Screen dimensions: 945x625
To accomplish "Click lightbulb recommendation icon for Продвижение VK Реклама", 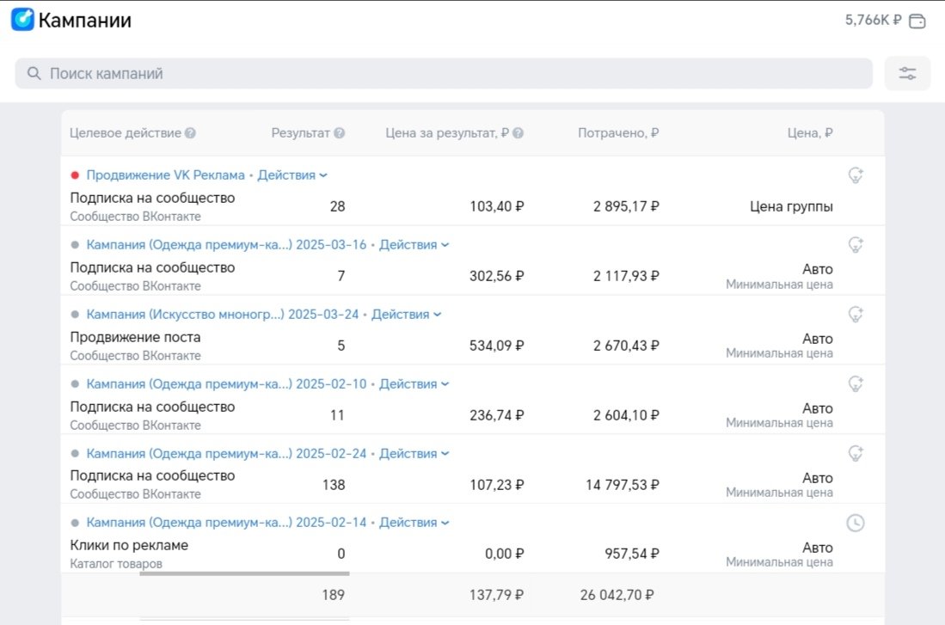I will (855, 175).
